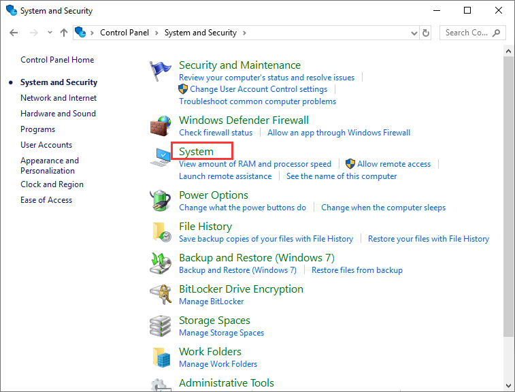Click the scrollbar up arrow
This screenshot has width=515, height=392.
(x=508, y=51)
